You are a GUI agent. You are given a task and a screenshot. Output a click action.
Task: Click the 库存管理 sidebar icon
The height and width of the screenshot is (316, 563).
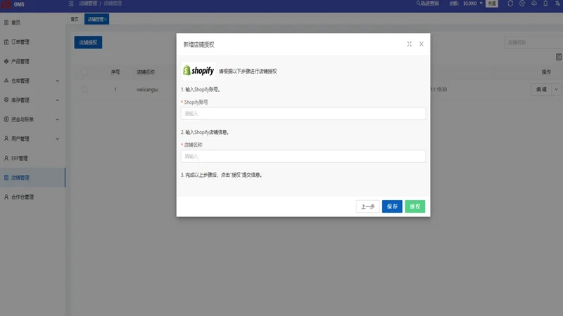click(6, 100)
